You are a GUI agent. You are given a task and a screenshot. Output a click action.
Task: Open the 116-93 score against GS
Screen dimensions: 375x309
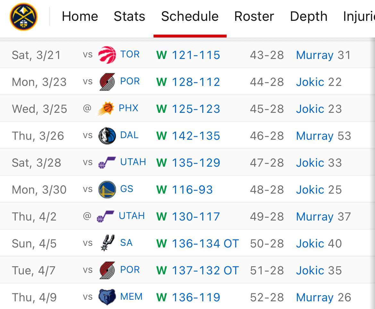pyautogui.click(x=192, y=190)
